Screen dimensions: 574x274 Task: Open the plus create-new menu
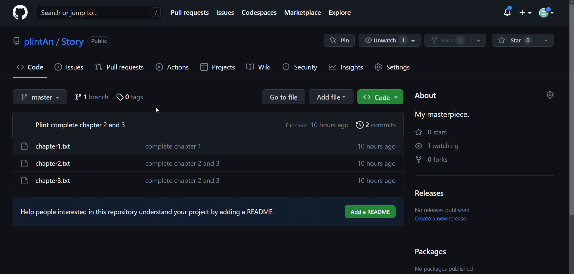coord(525,13)
